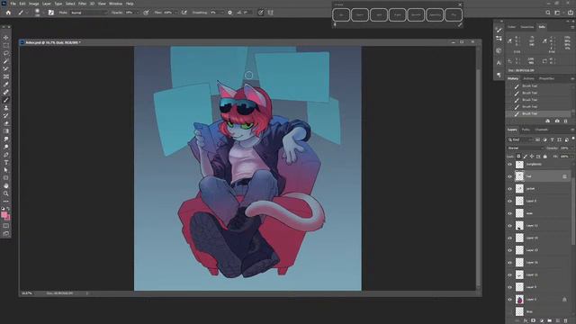The image size is (576, 324).
Task: Select the Pen tool
Action: tap(6, 155)
